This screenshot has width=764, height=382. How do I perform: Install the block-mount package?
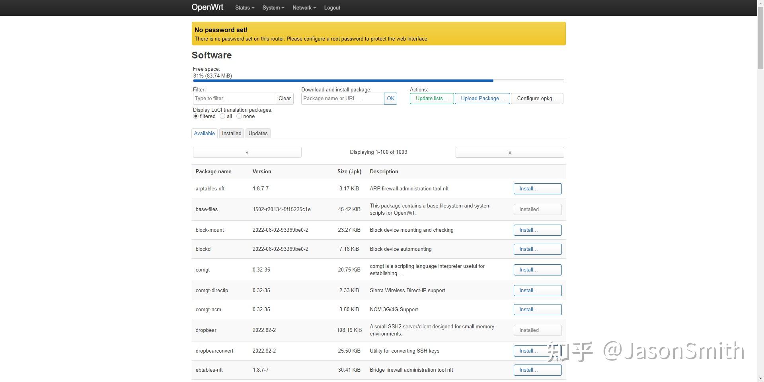[537, 230]
